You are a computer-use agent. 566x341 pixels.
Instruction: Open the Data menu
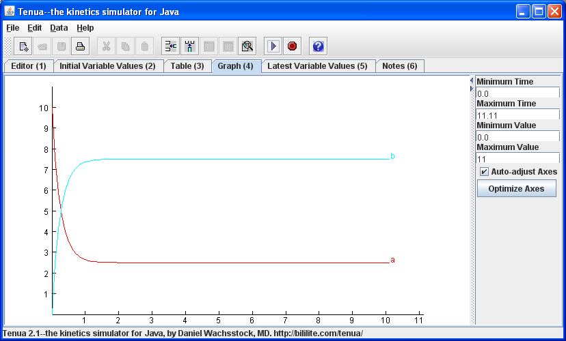(x=59, y=28)
